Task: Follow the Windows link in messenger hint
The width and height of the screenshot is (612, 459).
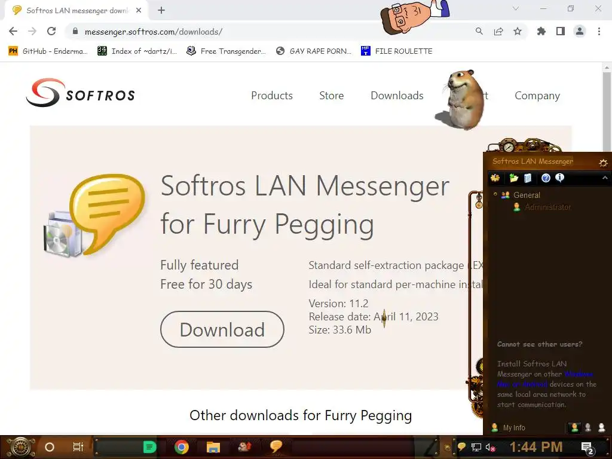Action: tap(579, 374)
